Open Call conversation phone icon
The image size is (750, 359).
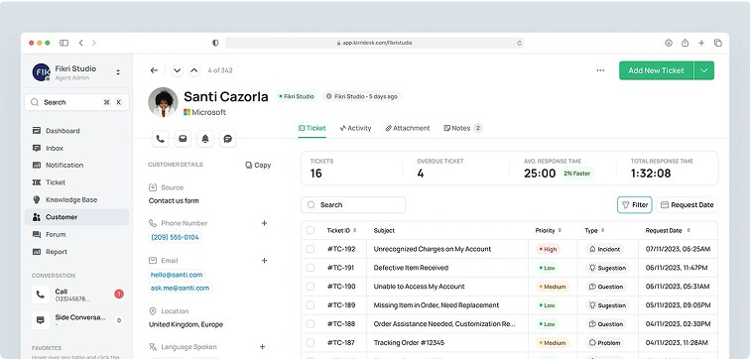[x=41, y=295]
